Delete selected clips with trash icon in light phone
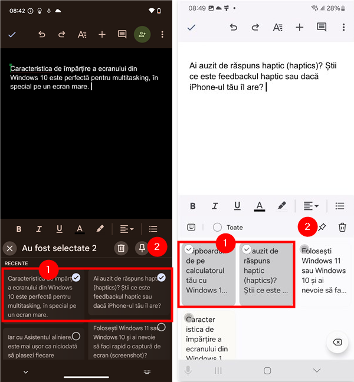 tap(342, 228)
